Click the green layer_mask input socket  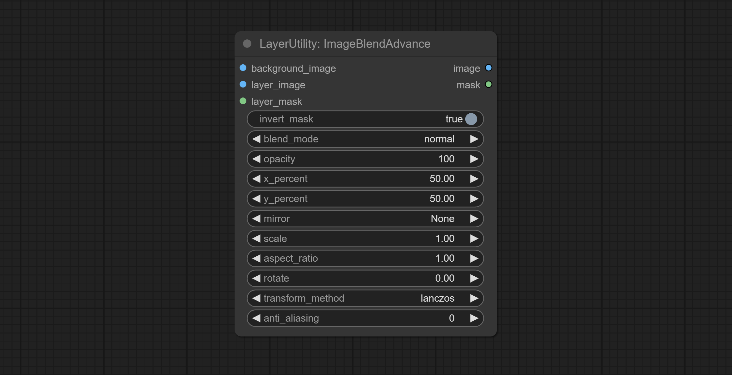pos(243,101)
